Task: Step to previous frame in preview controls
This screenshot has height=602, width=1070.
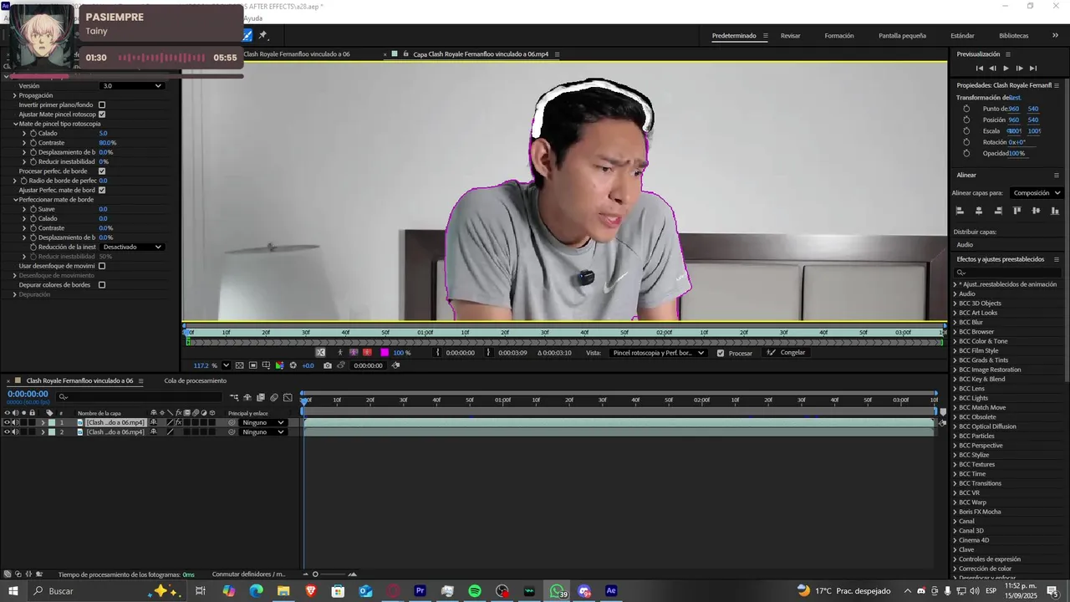Action: [993, 69]
